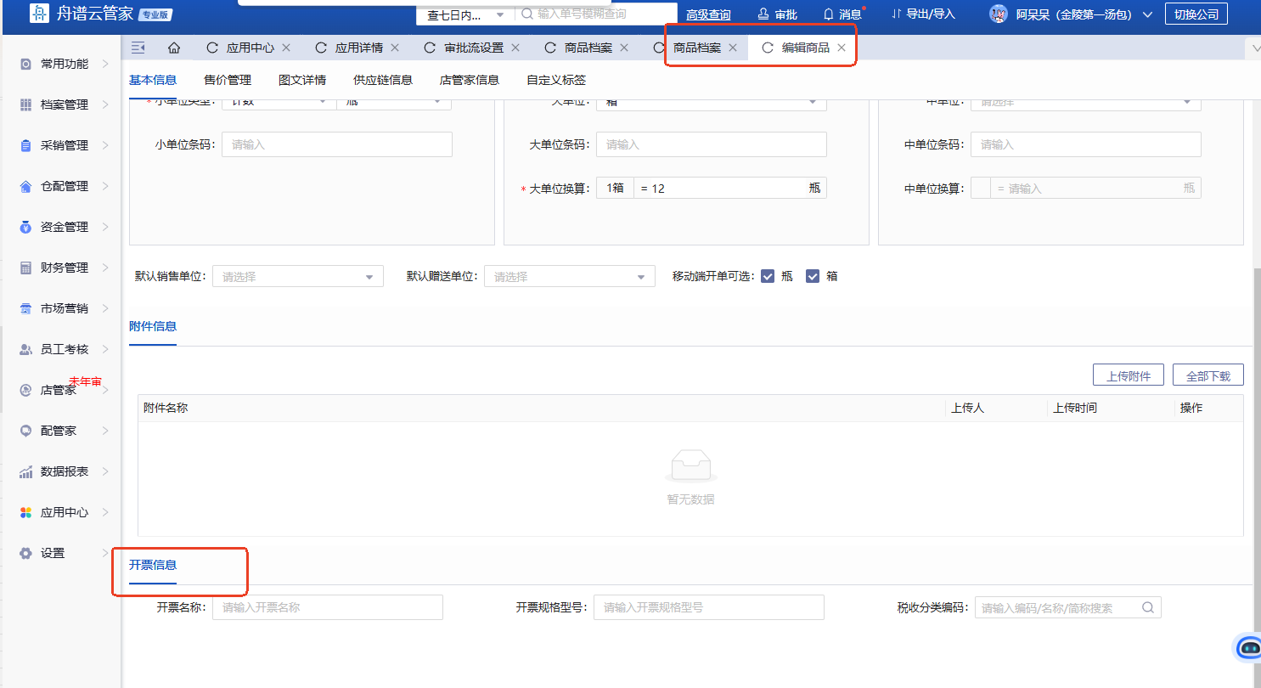
Task: Click the 上传附件 button
Action: pos(1128,375)
